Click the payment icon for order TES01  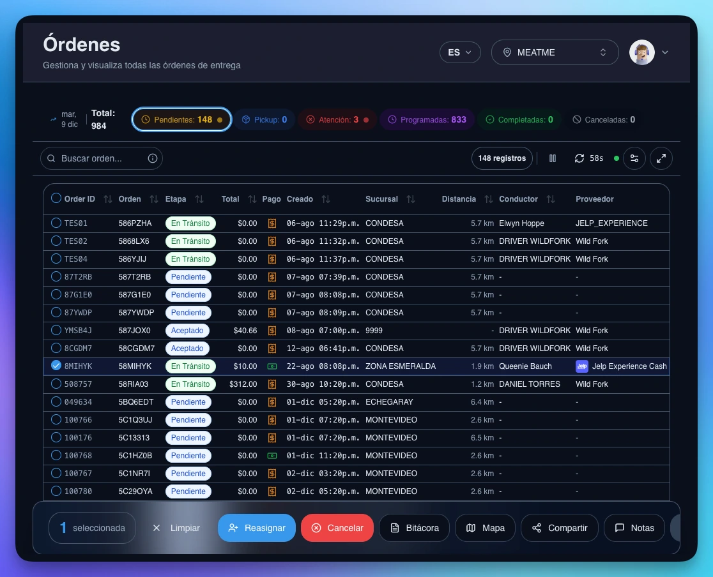(272, 223)
